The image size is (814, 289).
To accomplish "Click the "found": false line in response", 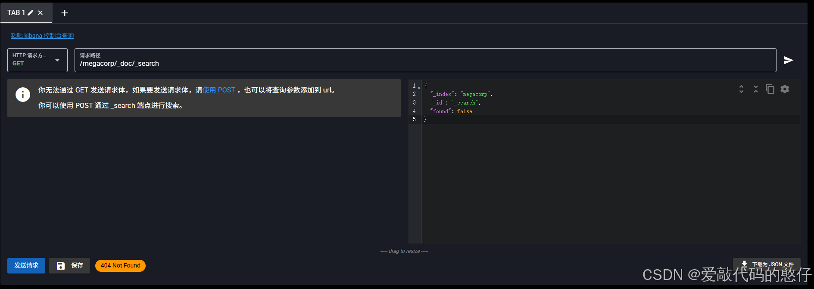I will [x=451, y=111].
